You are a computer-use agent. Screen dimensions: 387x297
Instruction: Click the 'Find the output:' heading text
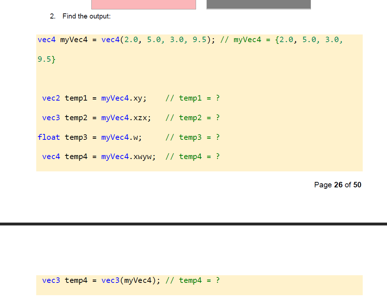(86, 16)
